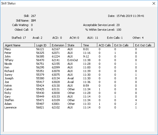This screenshot has width=158, height=135.
Task: Click the Login ID column header
Action: pos(42,45)
